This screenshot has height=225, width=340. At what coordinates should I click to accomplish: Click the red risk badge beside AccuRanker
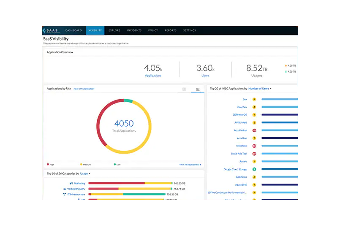point(254,130)
